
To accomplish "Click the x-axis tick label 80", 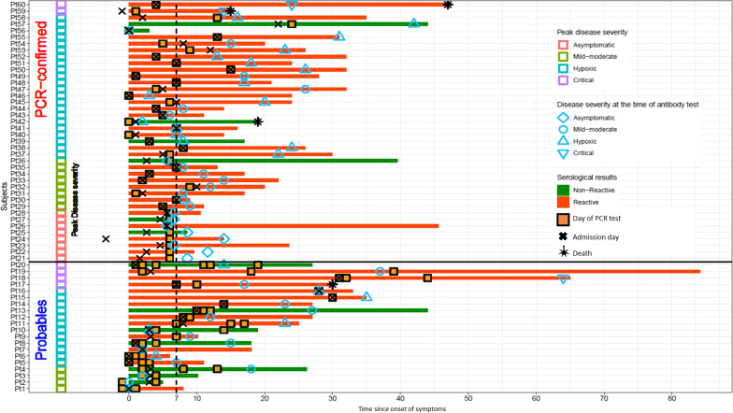I will pos(671,398).
